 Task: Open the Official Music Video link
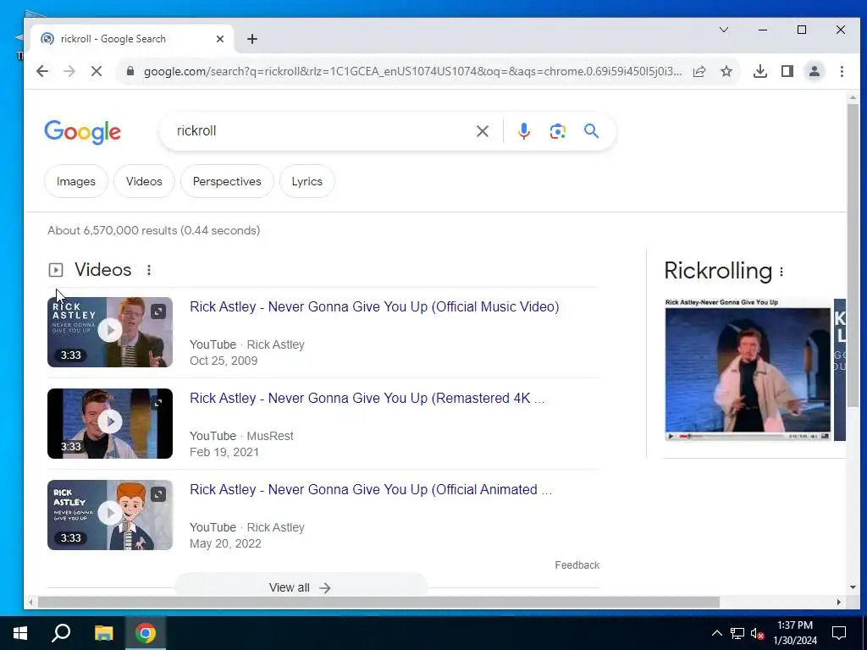(374, 306)
